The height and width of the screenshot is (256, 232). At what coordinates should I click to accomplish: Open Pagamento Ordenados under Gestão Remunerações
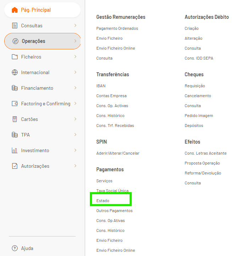click(x=117, y=28)
